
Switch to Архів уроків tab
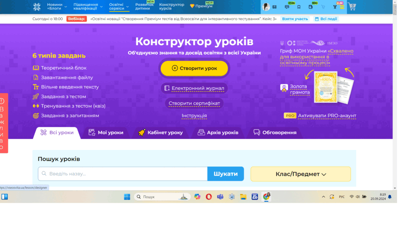point(218,133)
